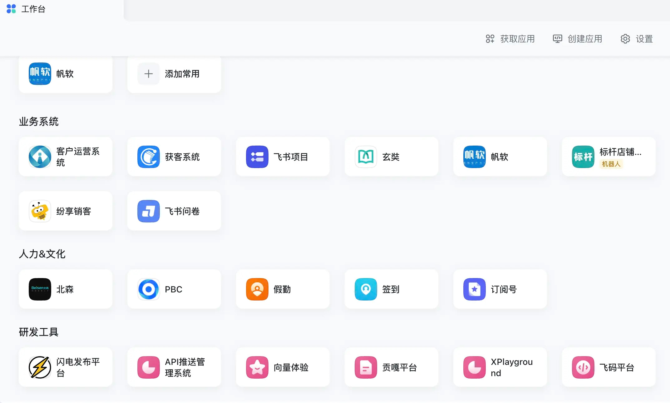Open 客户运营系统 app icon

tap(40, 157)
